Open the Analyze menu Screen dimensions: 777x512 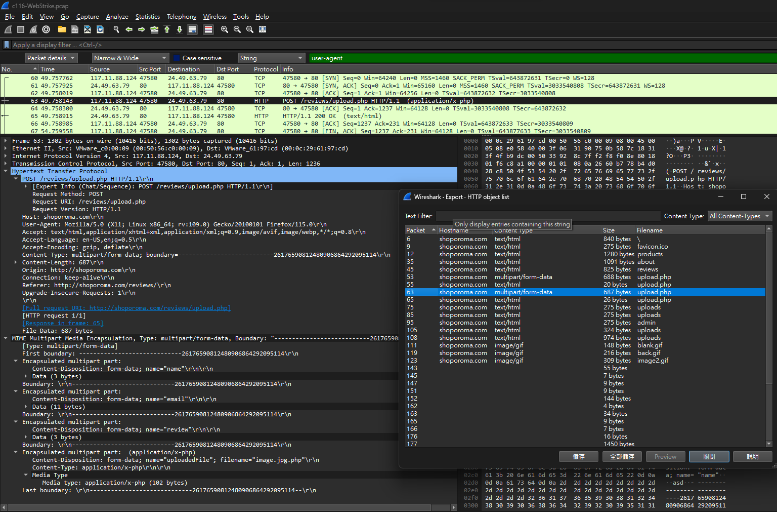click(117, 17)
